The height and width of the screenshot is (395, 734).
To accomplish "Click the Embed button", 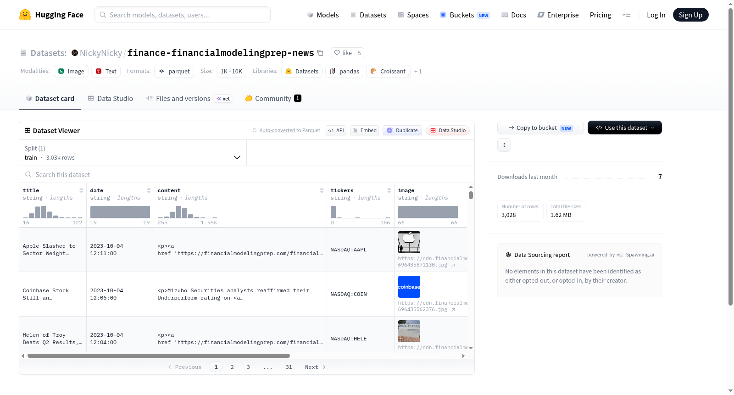I will pyautogui.click(x=364, y=130).
